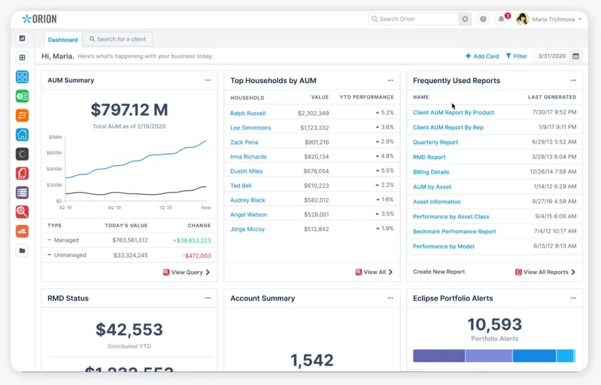Image resolution: width=601 pixels, height=385 pixels.
Task: Open the orange sliders app icon
Action: 22,115
